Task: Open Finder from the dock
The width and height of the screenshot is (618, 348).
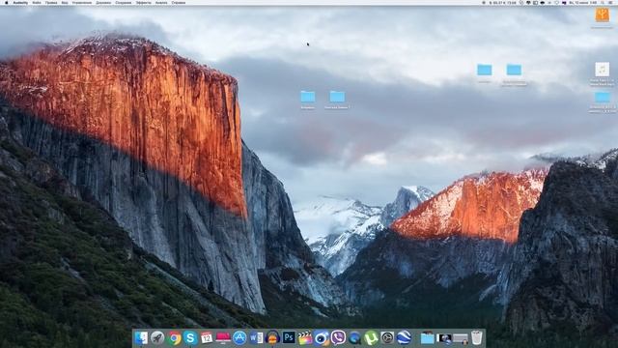Action: click(141, 337)
